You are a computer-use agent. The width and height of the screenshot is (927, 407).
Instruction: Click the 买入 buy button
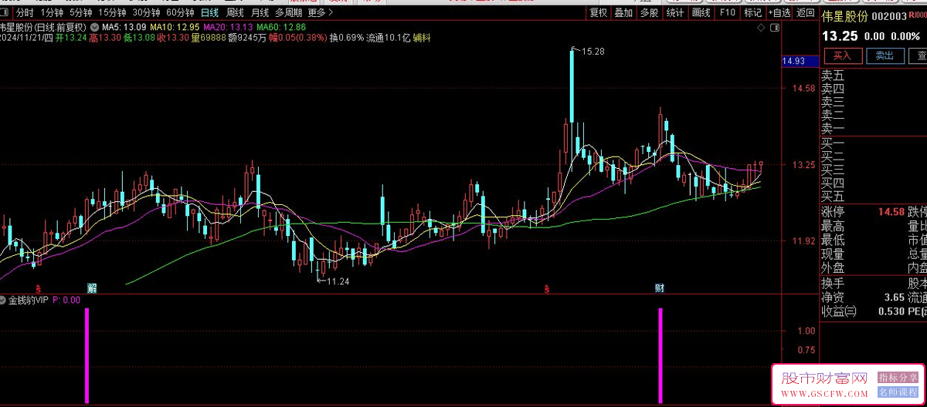(x=842, y=55)
